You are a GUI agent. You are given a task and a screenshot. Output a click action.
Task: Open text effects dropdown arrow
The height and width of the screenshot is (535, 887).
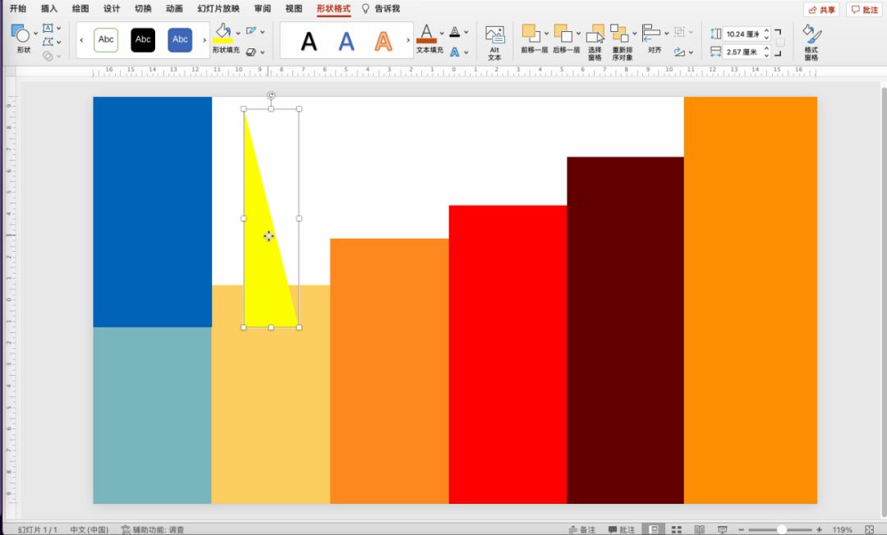click(466, 53)
